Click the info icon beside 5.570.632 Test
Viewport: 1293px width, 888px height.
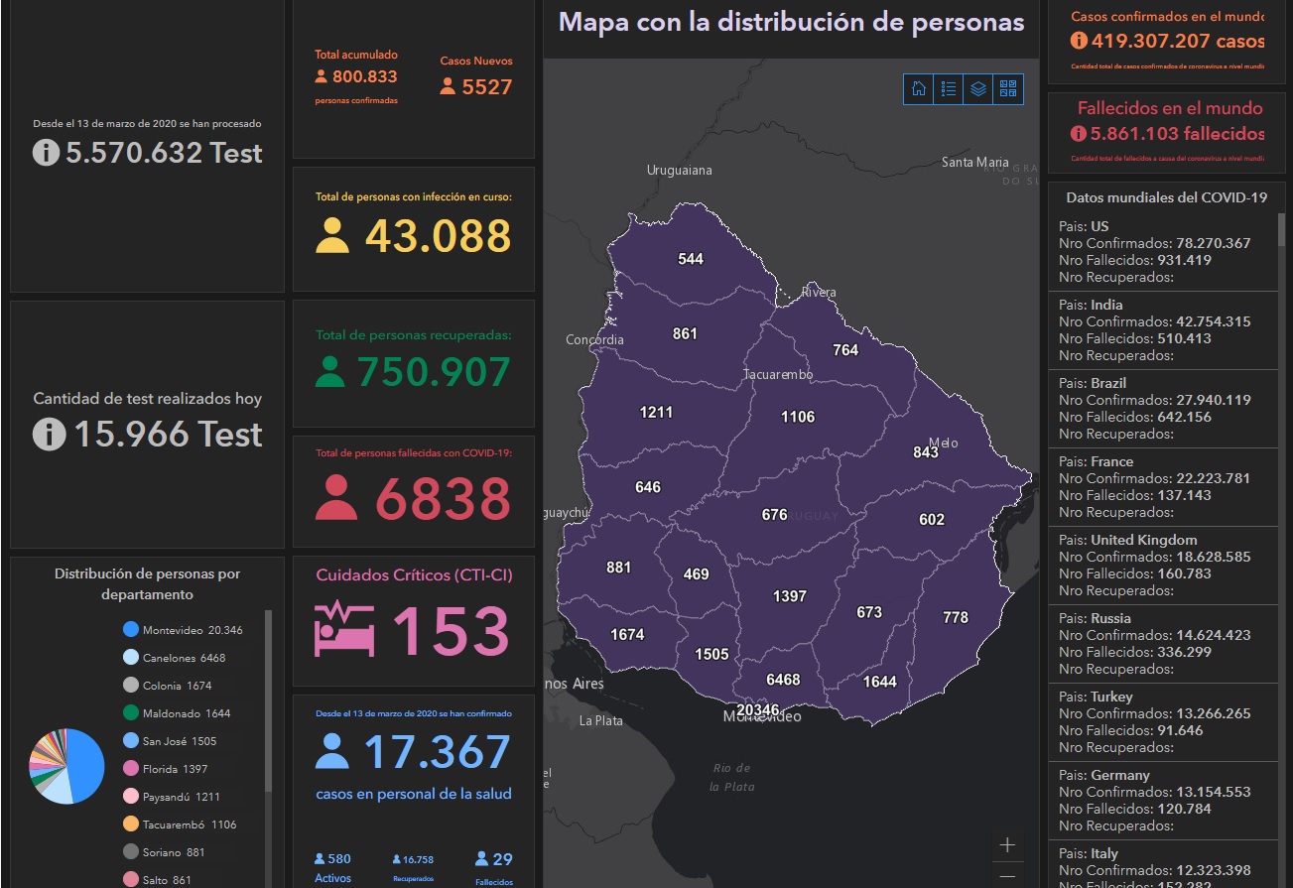pyautogui.click(x=46, y=153)
